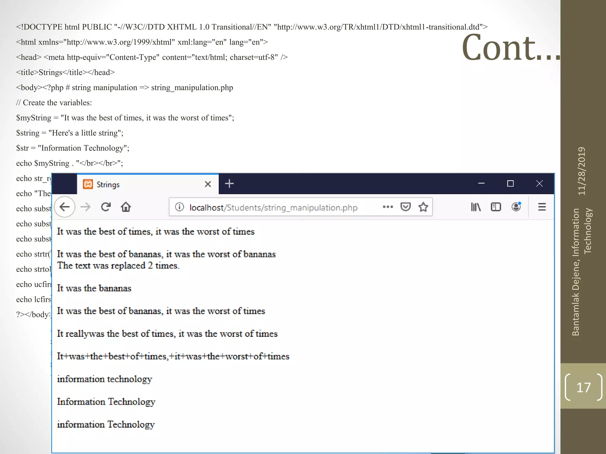Minimize the Firefox browser window
Screen dimensions: 606x454
pyautogui.click(x=481, y=184)
